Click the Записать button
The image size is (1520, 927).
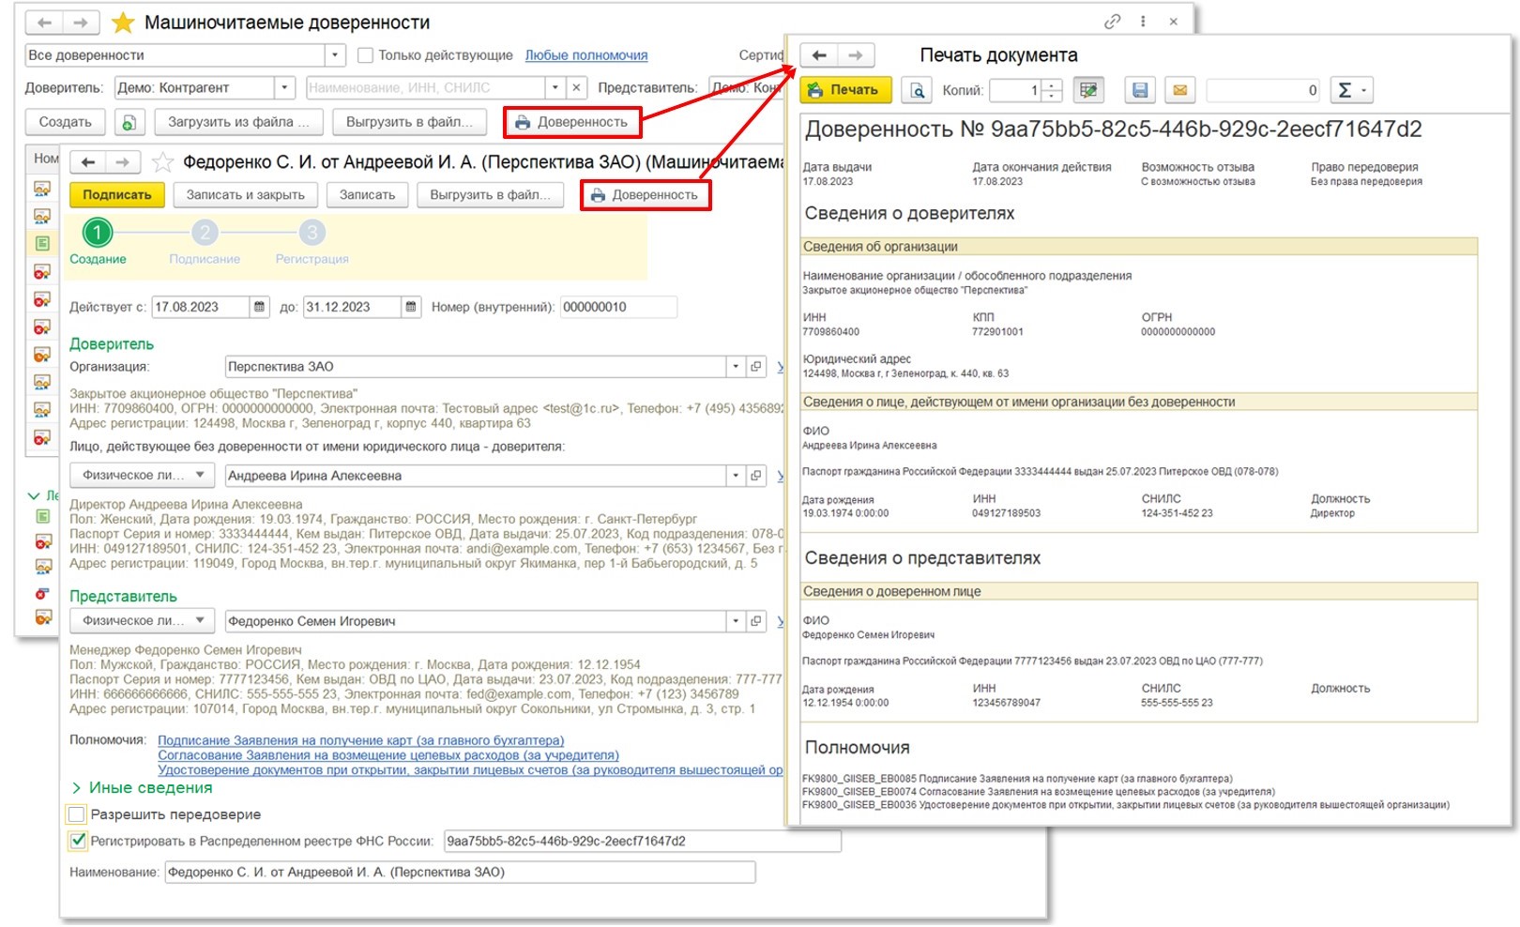367,195
